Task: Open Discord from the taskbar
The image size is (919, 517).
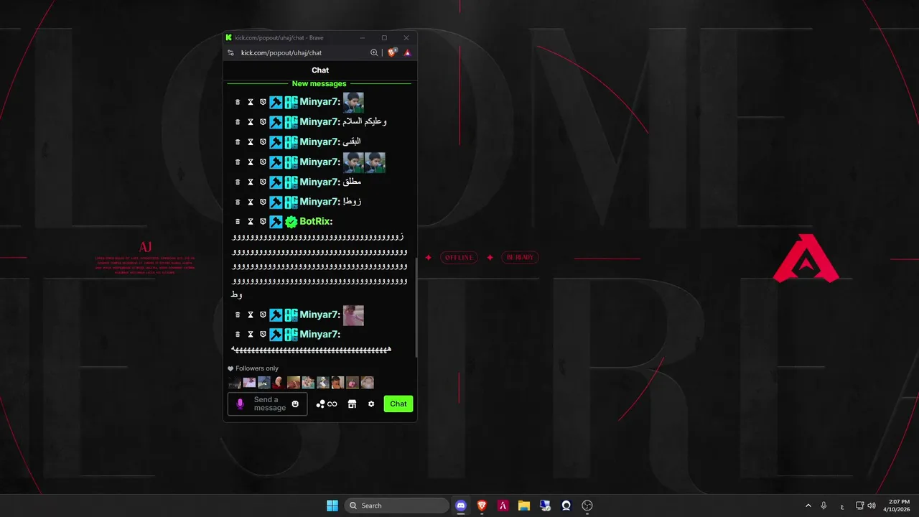Action: 461,506
